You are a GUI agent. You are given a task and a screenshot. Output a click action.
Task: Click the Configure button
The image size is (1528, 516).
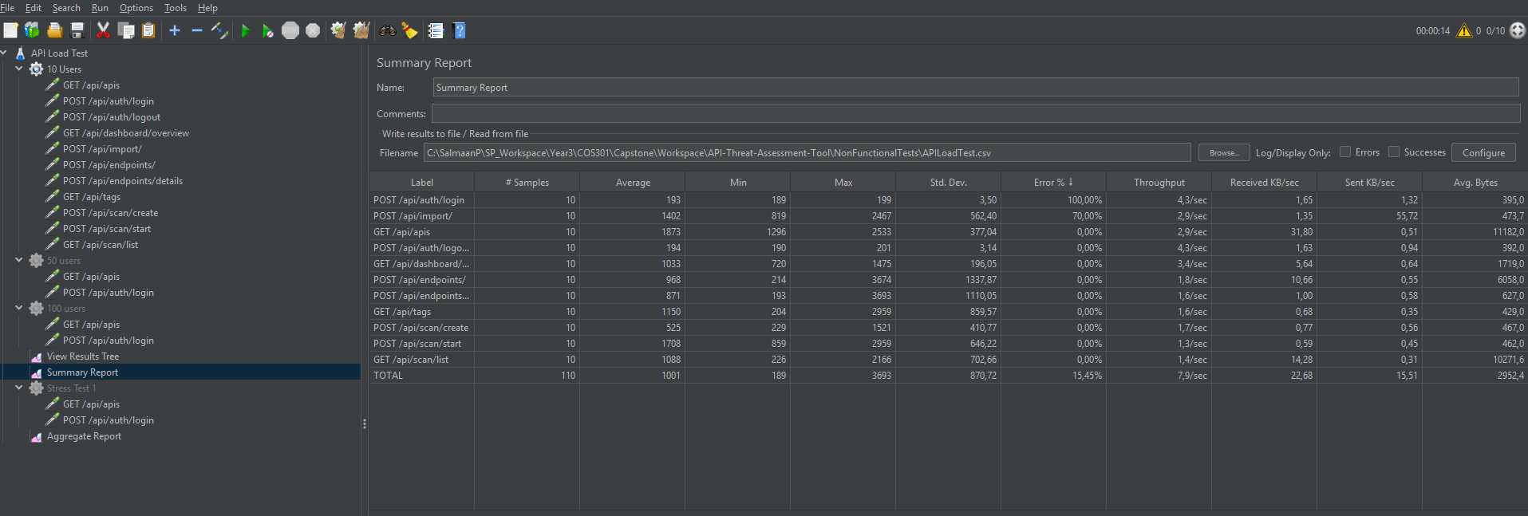click(x=1483, y=152)
